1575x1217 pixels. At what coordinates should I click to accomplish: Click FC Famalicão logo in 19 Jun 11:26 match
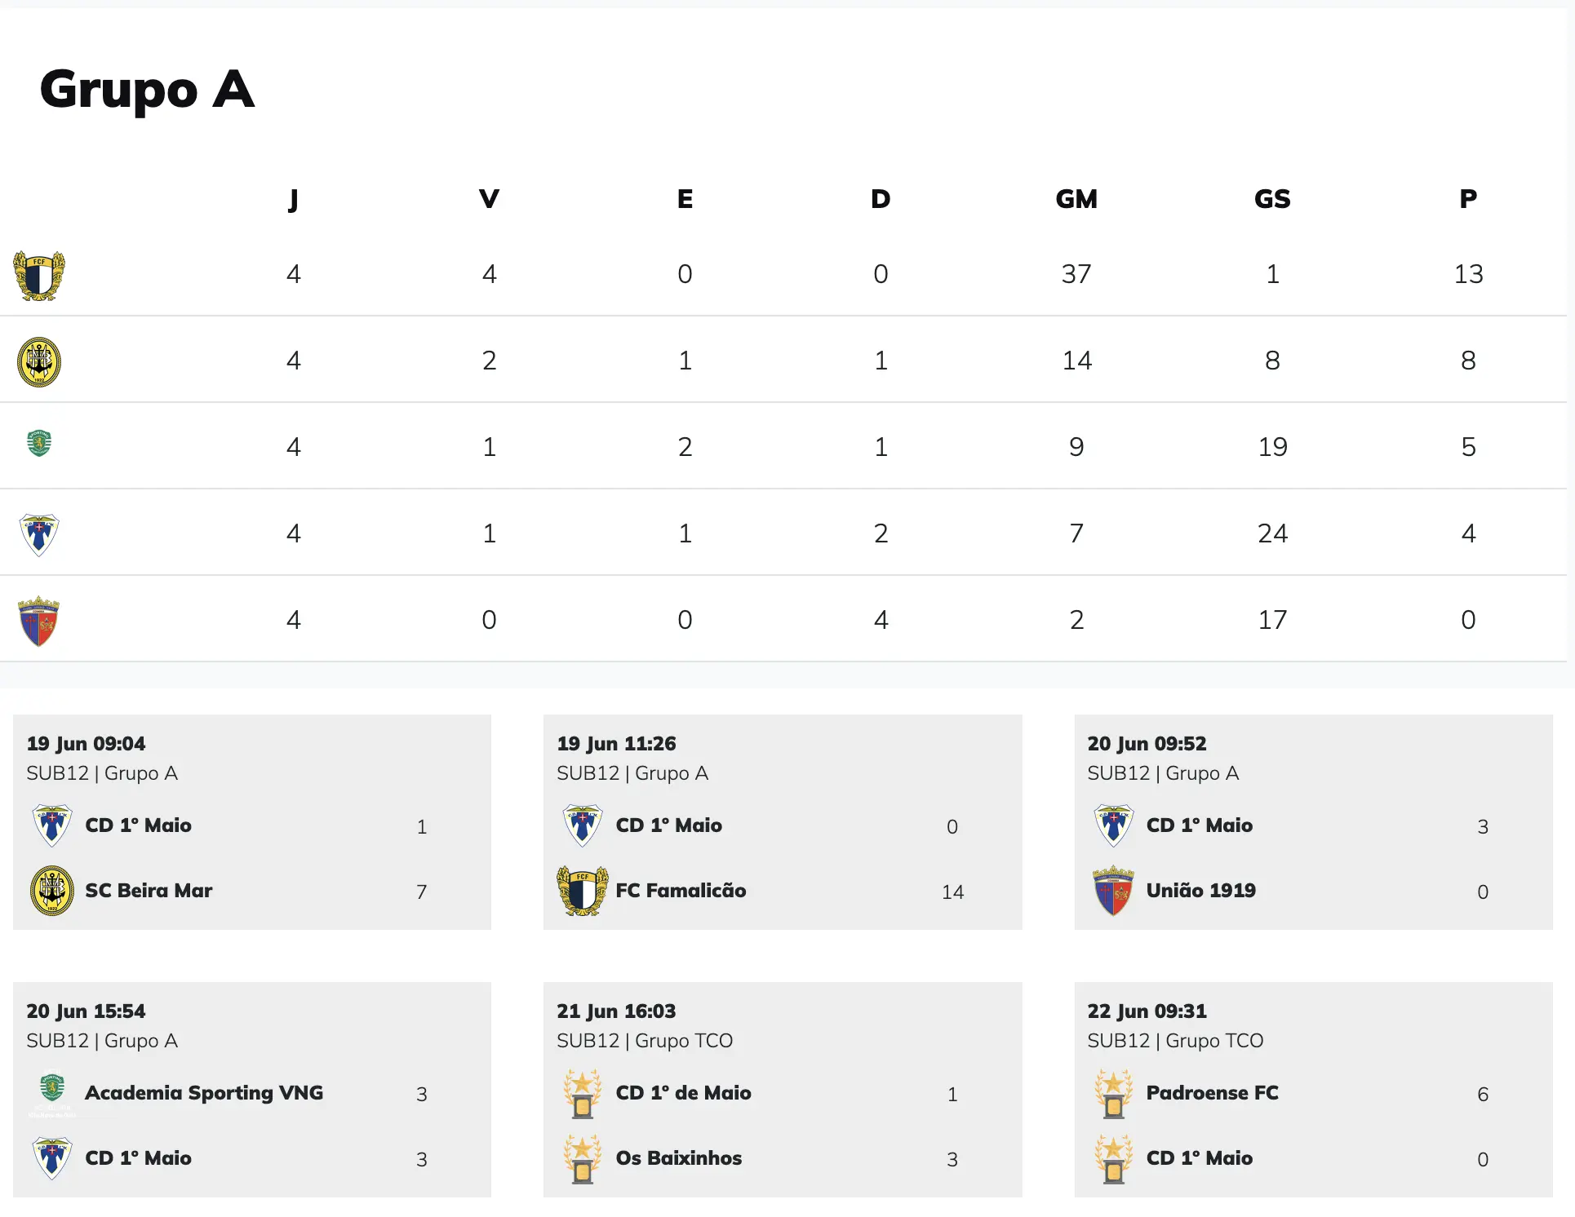[x=583, y=891]
